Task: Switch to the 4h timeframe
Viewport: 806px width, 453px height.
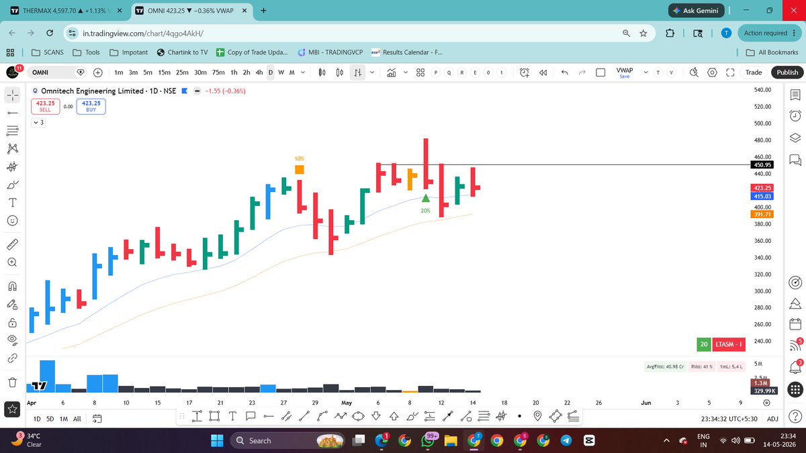Action: [259, 72]
